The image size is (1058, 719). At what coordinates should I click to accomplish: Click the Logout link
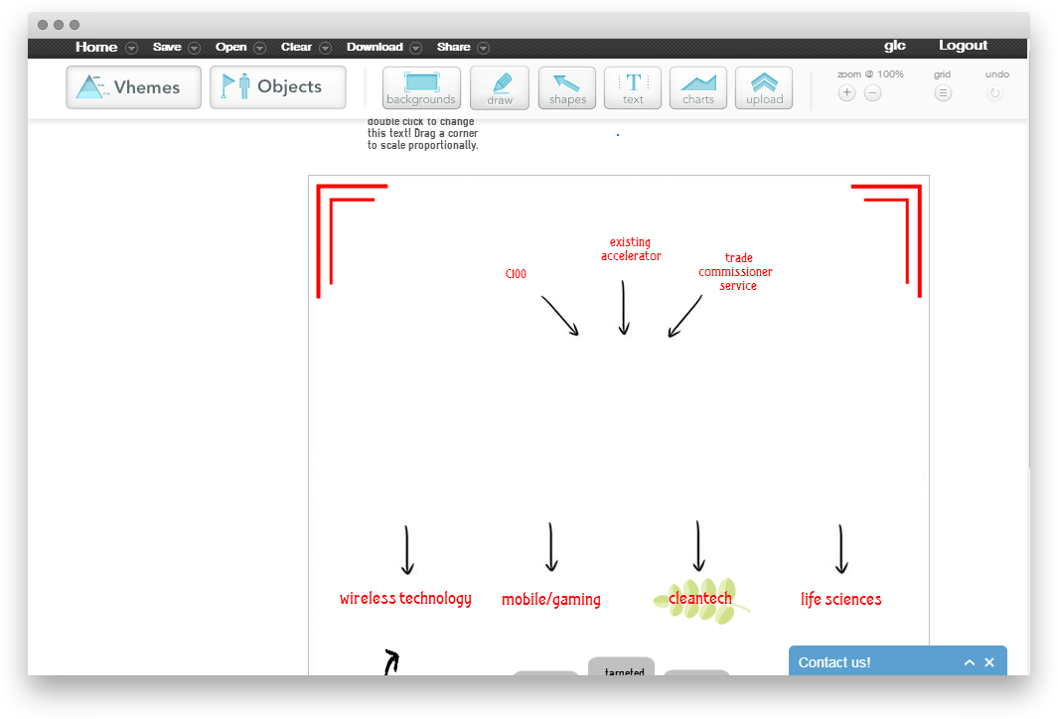(963, 46)
